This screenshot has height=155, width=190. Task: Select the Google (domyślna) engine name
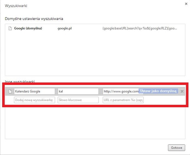click(28, 28)
